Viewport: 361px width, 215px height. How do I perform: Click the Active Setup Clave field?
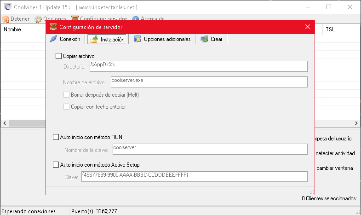(x=194, y=177)
